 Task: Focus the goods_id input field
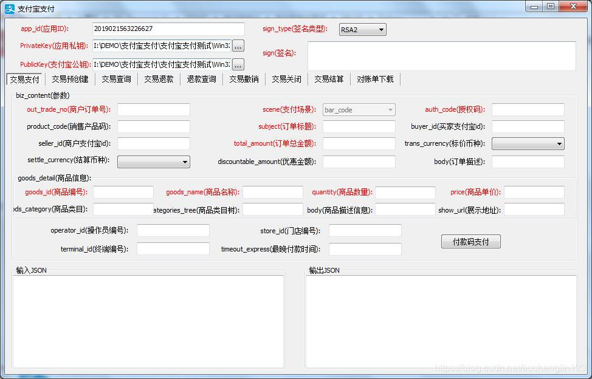[x=123, y=193]
